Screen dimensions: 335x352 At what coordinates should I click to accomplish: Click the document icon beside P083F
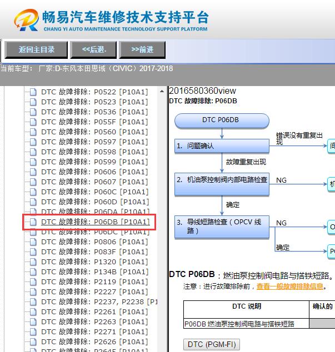pyautogui.click(x=33, y=252)
